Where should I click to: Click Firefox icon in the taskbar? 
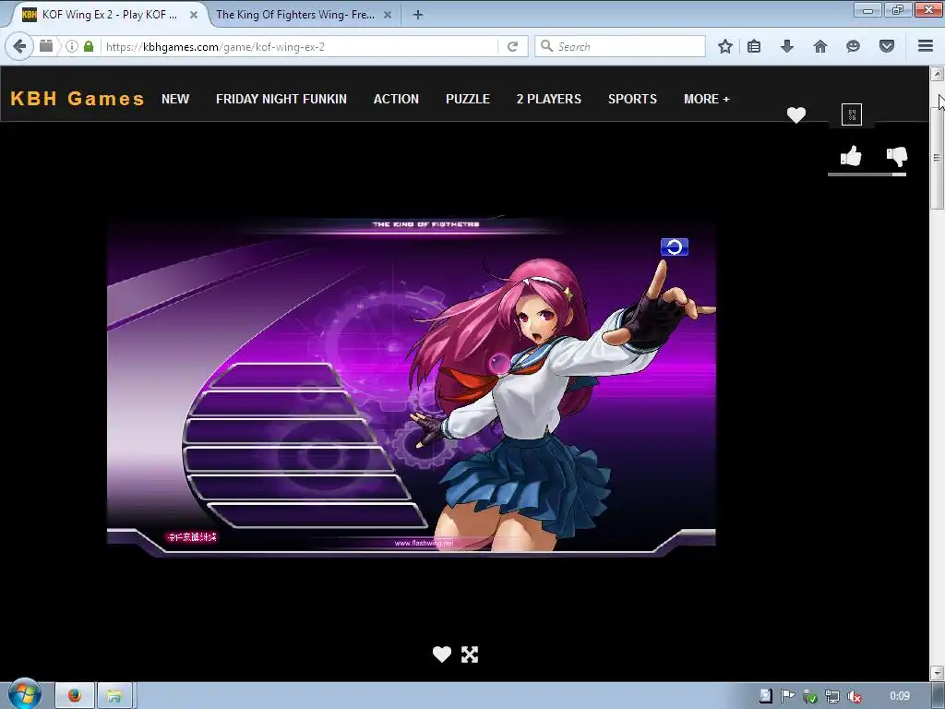(x=75, y=696)
